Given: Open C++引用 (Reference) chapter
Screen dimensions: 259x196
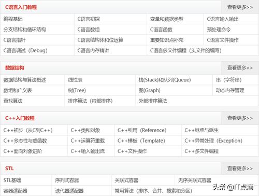Looking at the screenshot, I should pos(142,130).
